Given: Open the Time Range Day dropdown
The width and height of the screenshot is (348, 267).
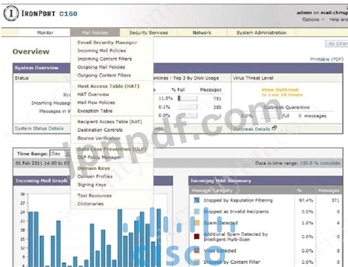Looking at the screenshot, I should click(60, 153).
